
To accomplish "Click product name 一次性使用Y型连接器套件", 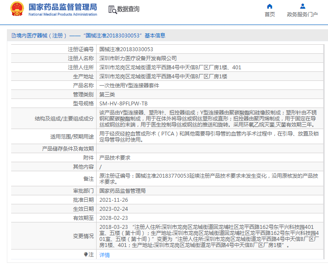I will [129, 86].
